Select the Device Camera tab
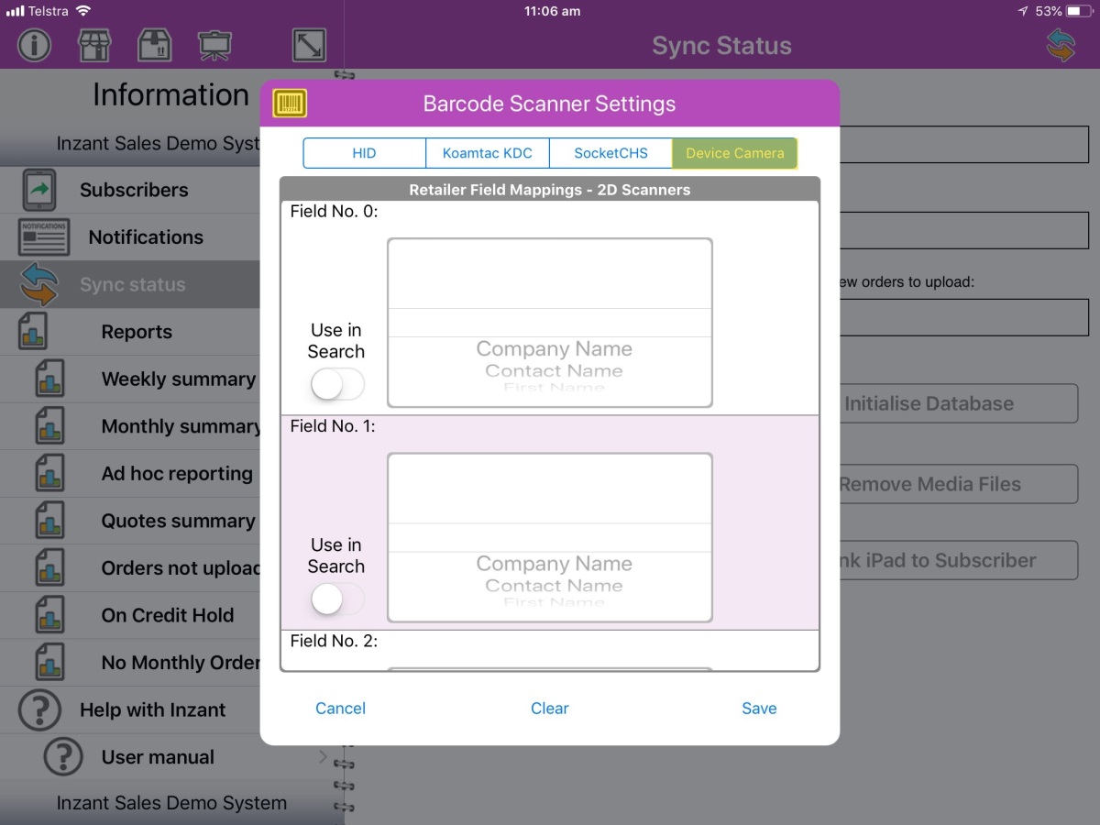Image resolution: width=1100 pixels, height=825 pixels. [735, 153]
